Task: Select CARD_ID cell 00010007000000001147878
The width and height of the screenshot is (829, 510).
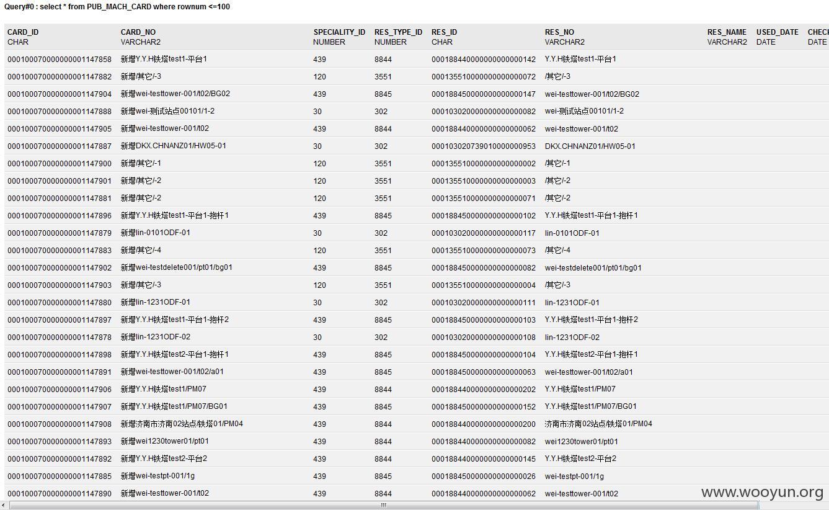Action: click(60, 338)
